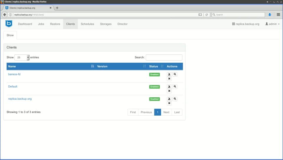The image size is (283, 160).
Task: Go back with browser back arrow
Action: pos(5,15)
